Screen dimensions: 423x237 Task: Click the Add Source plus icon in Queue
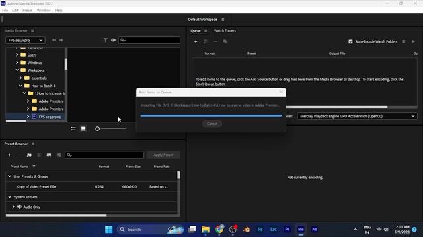[x=196, y=41]
